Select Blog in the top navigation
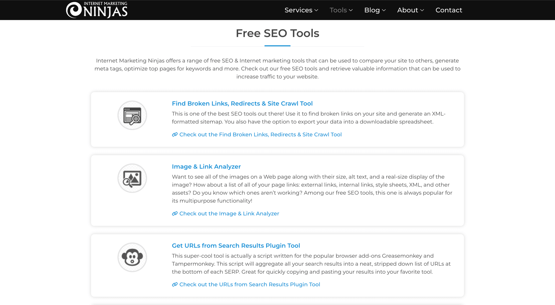The height and width of the screenshot is (305, 555). click(372, 10)
